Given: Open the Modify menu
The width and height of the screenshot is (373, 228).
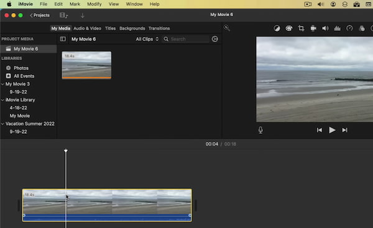Looking at the screenshot, I should tap(94, 4).
